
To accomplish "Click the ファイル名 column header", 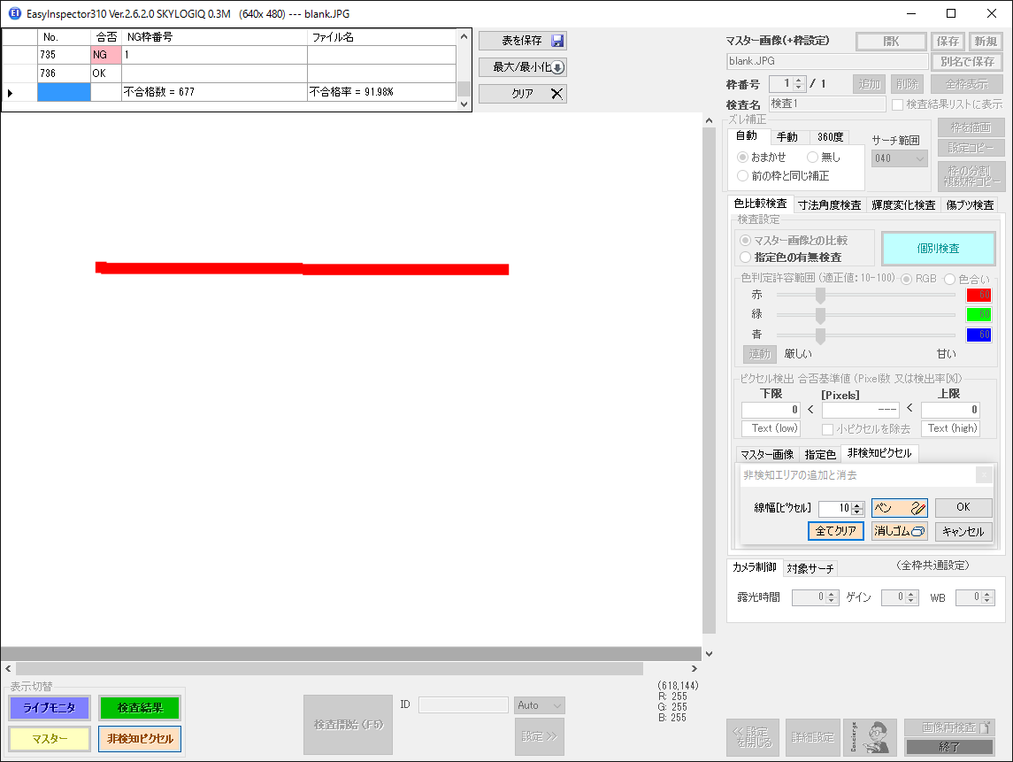I will 381,37.
